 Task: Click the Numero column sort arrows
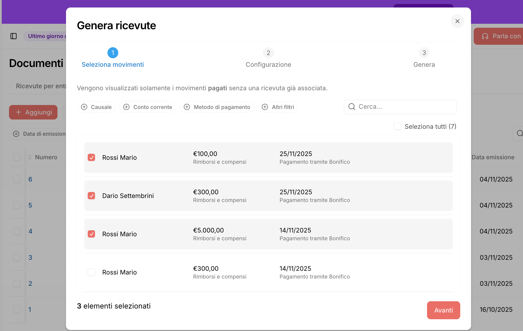(x=30, y=157)
